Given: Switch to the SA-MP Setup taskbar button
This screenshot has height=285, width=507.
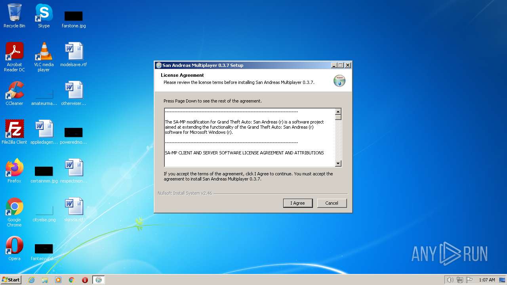Looking at the screenshot, I should pos(99,280).
